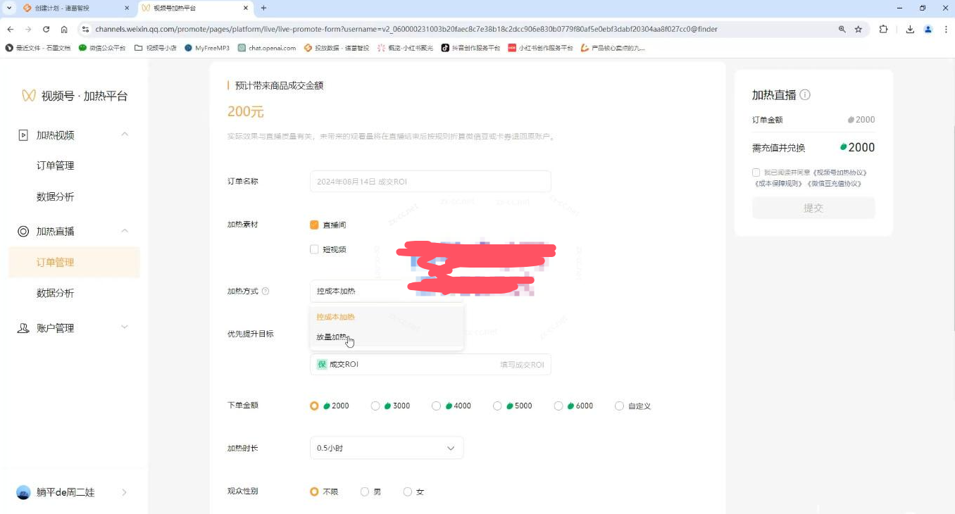The width and height of the screenshot is (955, 514).
Task: Close the 创建计划 tab
Action: (127, 8)
